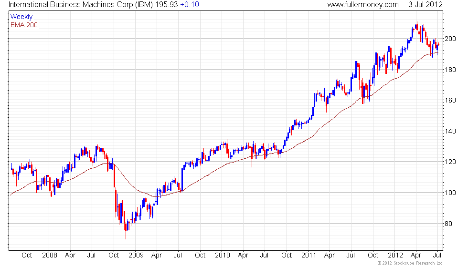Click the final Jul label after 2012

[x=437, y=256]
